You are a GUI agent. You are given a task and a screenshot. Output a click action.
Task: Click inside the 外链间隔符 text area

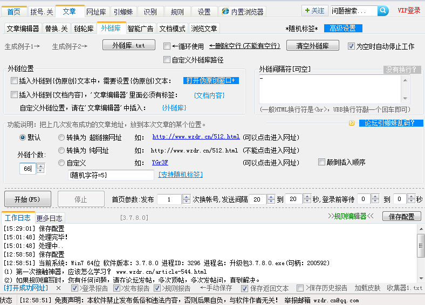click(x=330, y=89)
